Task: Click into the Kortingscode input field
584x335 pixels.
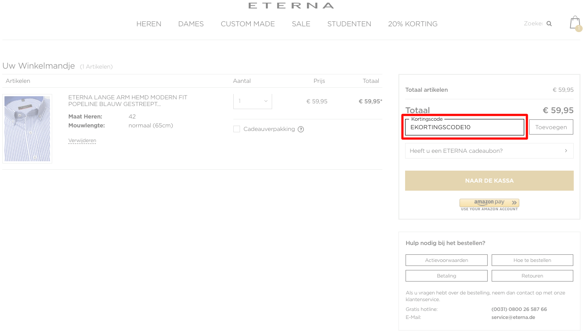Action: (x=464, y=127)
